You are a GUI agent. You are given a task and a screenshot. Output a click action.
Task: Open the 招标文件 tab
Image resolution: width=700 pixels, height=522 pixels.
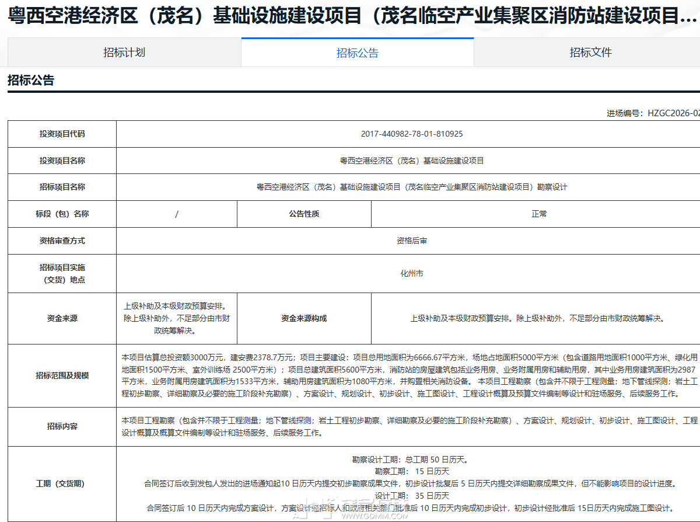click(590, 53)
